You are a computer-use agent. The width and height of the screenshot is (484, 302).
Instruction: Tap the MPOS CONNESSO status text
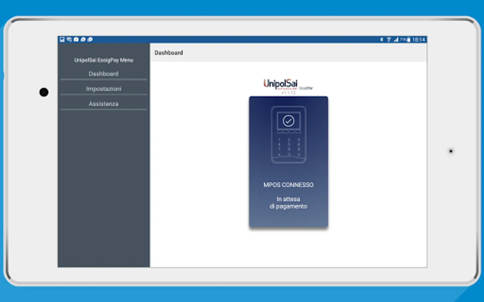288,185
